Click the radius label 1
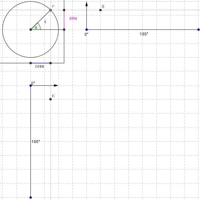This screenshot has height=200, width=200. (45, 22)
